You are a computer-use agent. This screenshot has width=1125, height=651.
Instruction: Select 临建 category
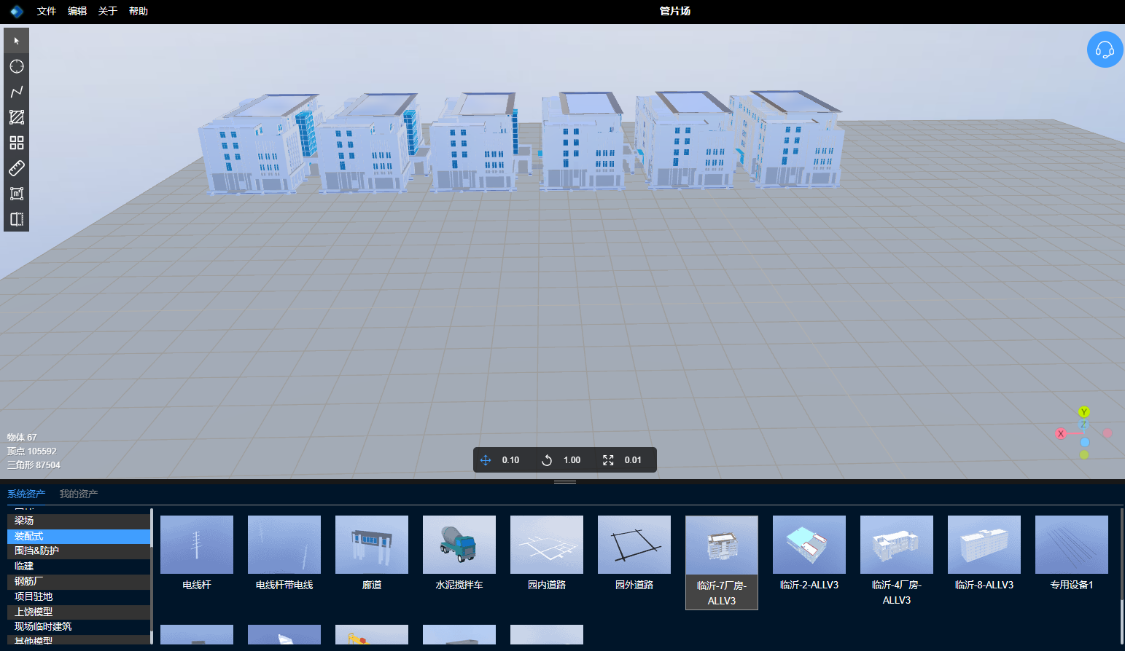pos(79,567)
